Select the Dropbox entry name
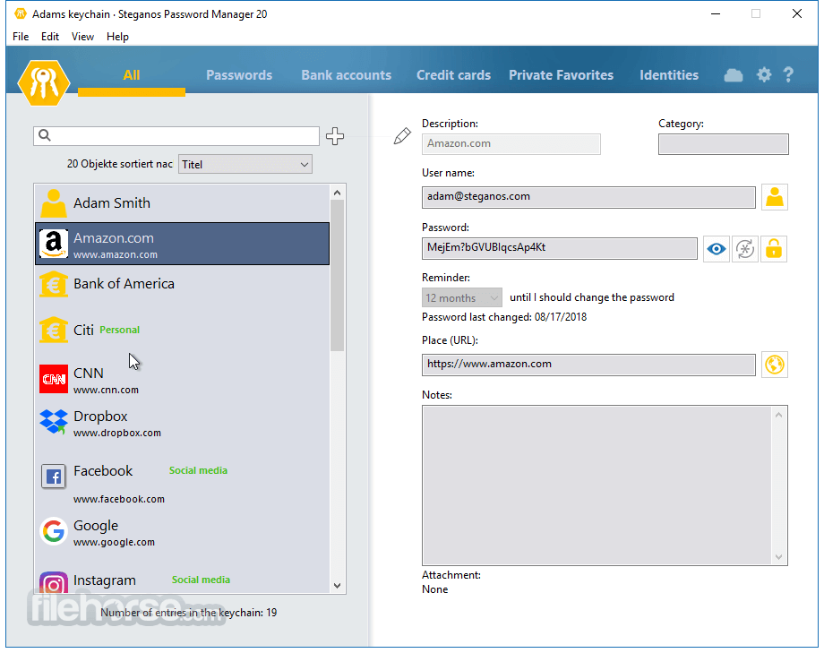 pyautogui.click(x=100, y=417)
